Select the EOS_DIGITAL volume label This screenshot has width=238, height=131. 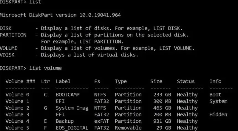tap(72, 128)
